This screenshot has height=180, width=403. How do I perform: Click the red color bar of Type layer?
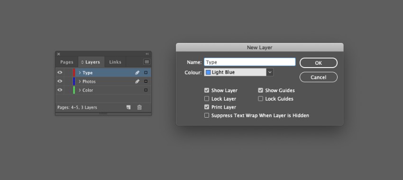(x=74, y=73)
